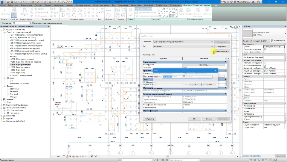The width and height of the screenshot is (287, 162).
Task: Click the Смещение offset input field
Action: (x=21, y=23)
